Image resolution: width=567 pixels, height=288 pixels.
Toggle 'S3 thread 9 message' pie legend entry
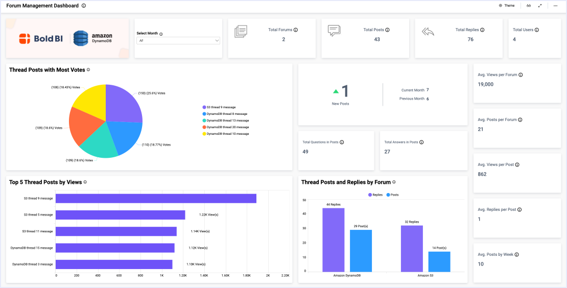pyautogui.click(x=221, y=107)
